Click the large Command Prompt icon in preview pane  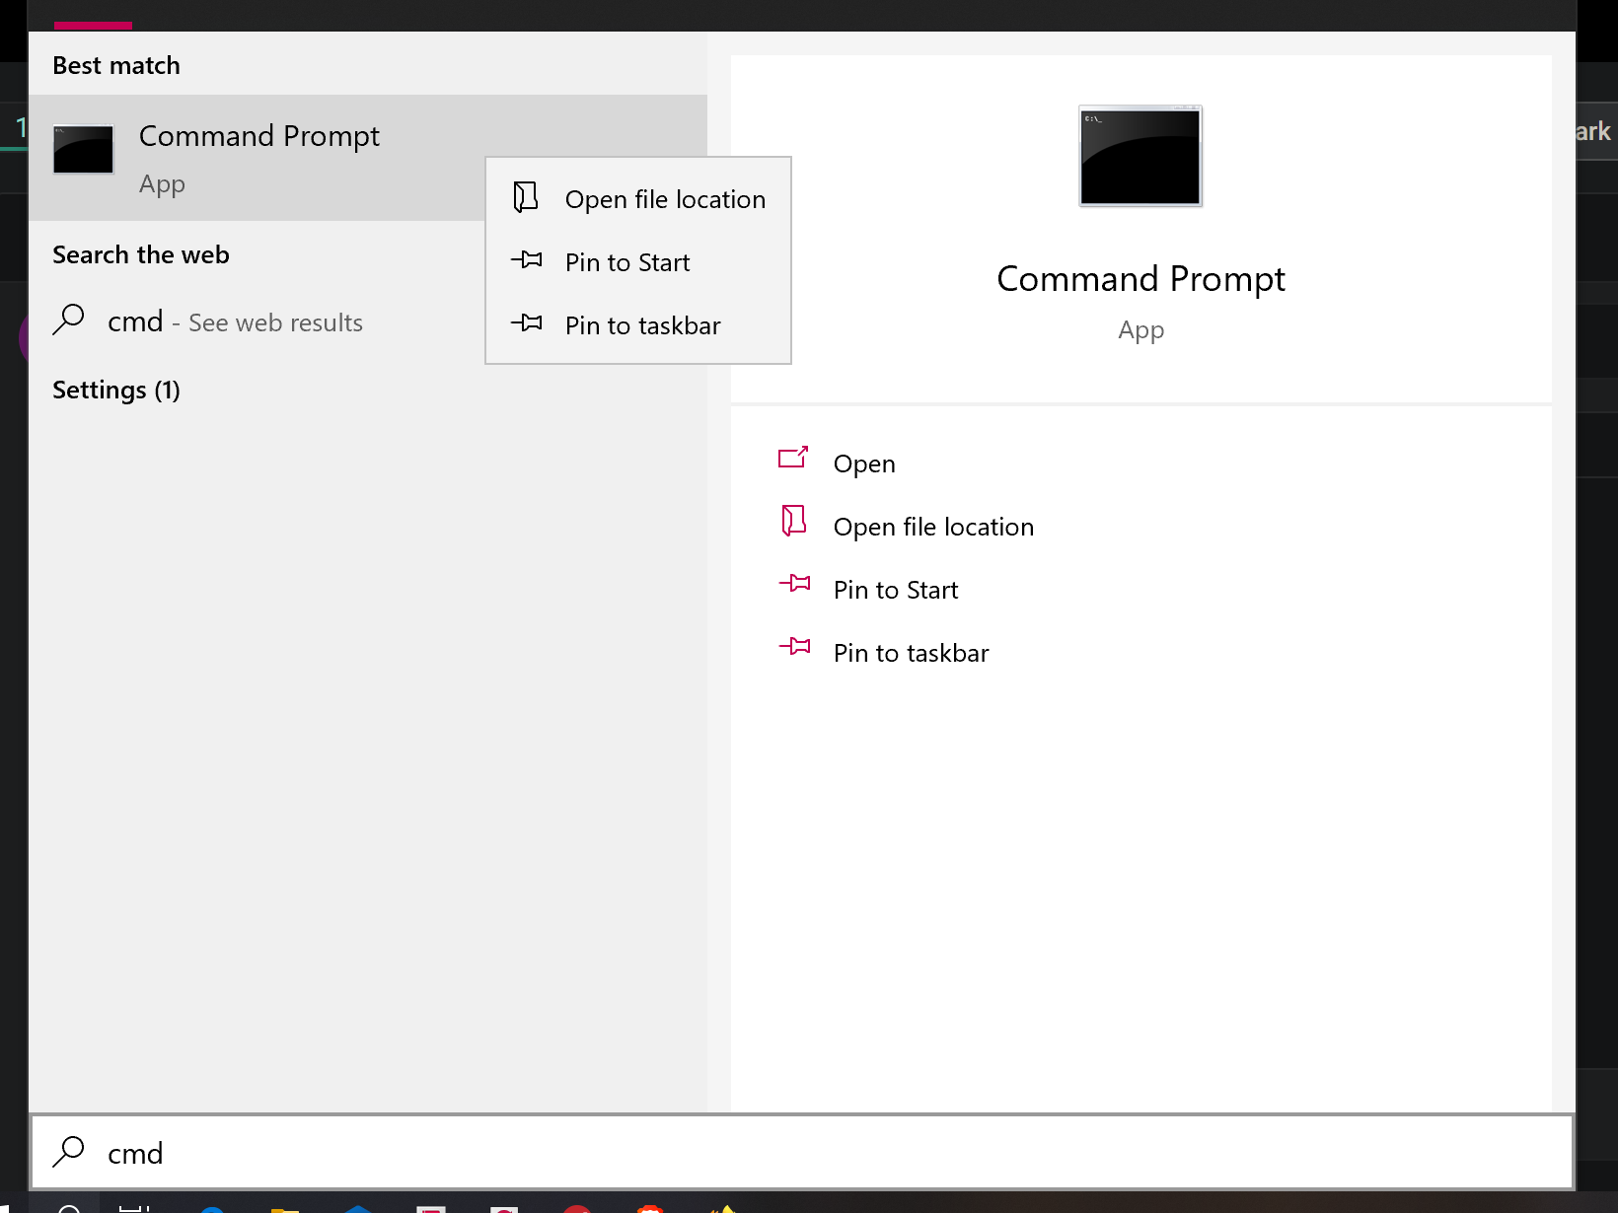click(1140, 156)
